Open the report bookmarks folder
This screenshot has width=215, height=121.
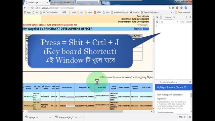[89, 12]
